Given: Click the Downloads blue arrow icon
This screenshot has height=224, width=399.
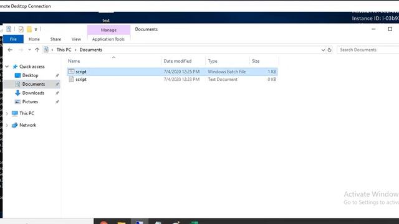Looking at the screenshot, I should point(17,93).
